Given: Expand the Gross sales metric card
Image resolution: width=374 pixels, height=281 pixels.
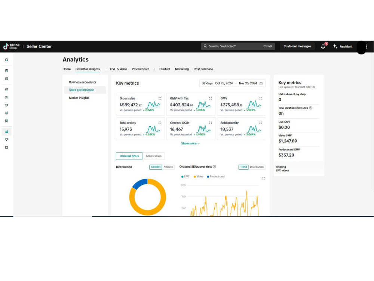Looking at the screenshot, I should (x=160, y=99).
